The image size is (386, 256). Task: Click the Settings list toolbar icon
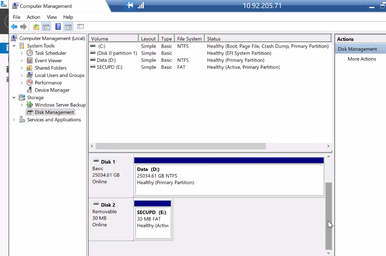click(x=81, y=27)
